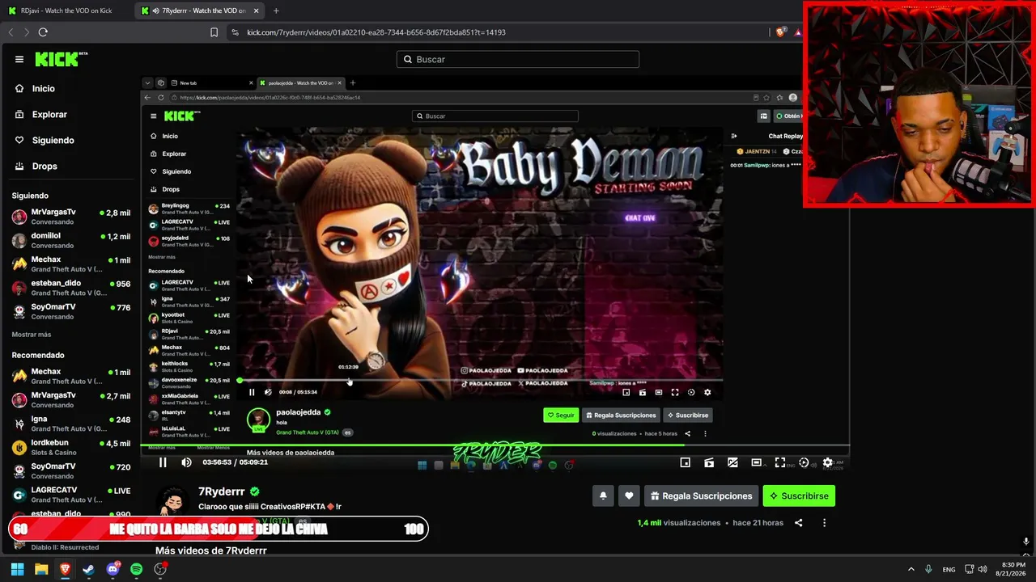The image size is (1036, 582).
Task: Open the mini player mode icon
Action: pyautogui.click(x=686, y=462)
